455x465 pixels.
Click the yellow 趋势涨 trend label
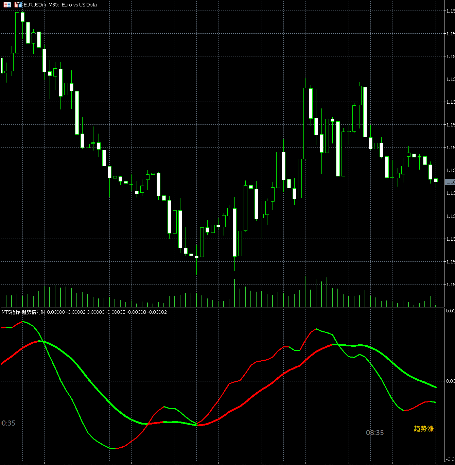(x=423, y=429)
